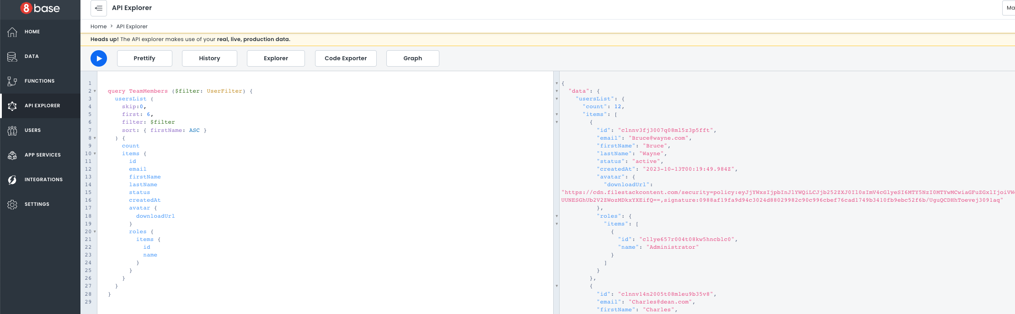
Task: Open query History
Action: tap(209, 58)
